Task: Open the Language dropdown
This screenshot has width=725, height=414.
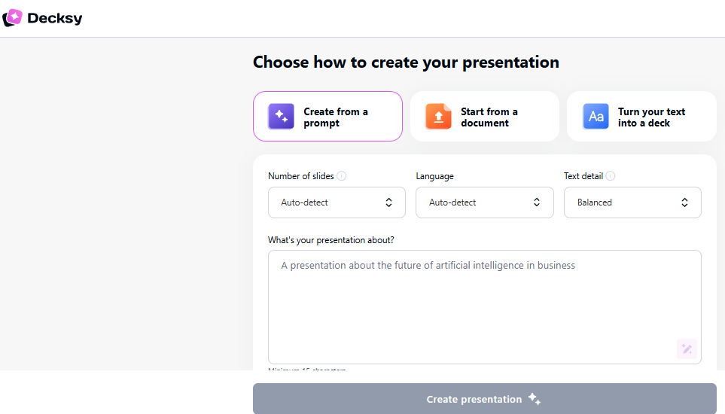Action: [x=485, y=202]
